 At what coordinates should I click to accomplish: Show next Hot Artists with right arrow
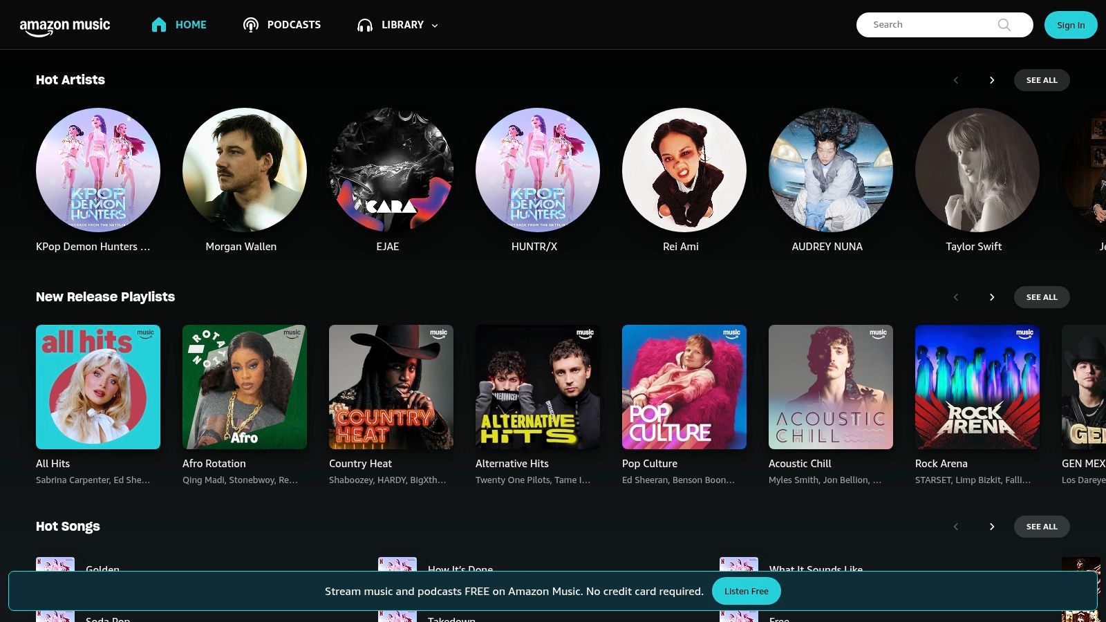coord(992,80)
